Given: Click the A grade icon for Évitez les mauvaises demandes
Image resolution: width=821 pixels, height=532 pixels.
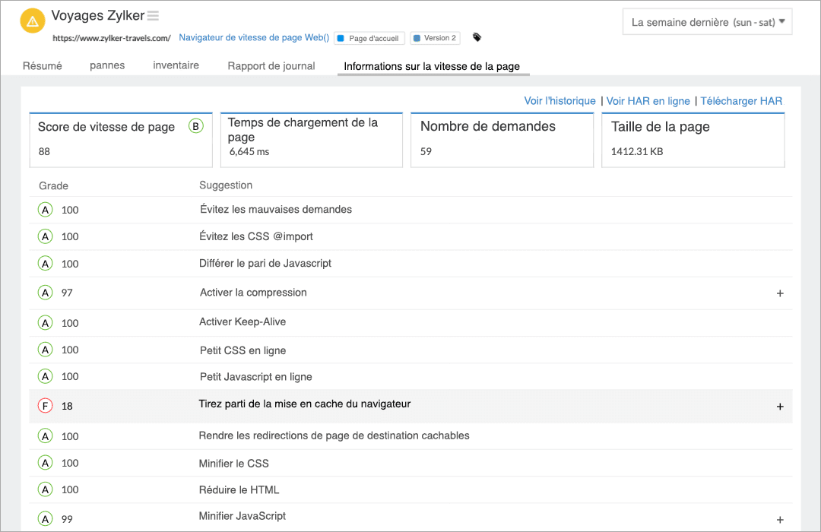Looking at the screenshot, I should 45,210.
